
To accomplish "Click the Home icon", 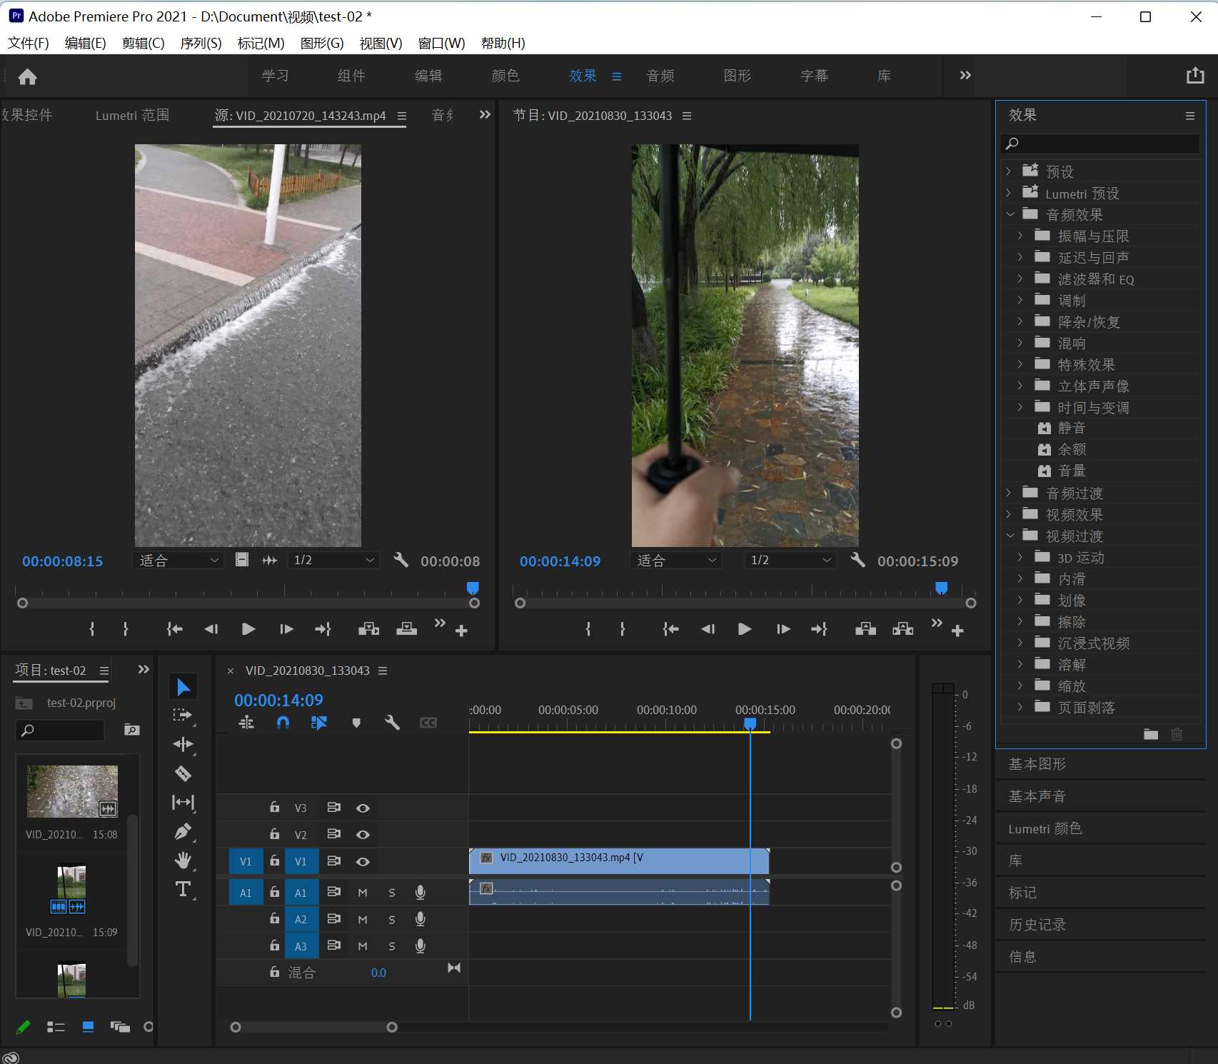I will tap(27, 76).
